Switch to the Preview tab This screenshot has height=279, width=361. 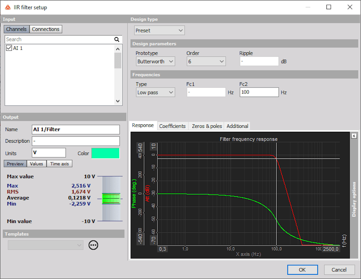[x=15, y=164]
